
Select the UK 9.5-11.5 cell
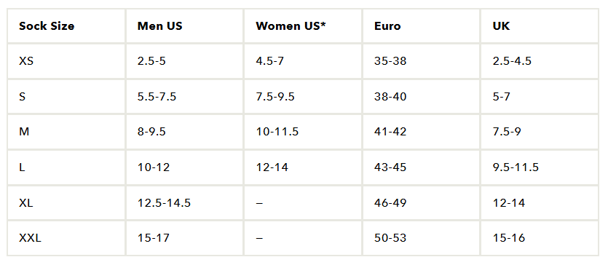point(540,167)
